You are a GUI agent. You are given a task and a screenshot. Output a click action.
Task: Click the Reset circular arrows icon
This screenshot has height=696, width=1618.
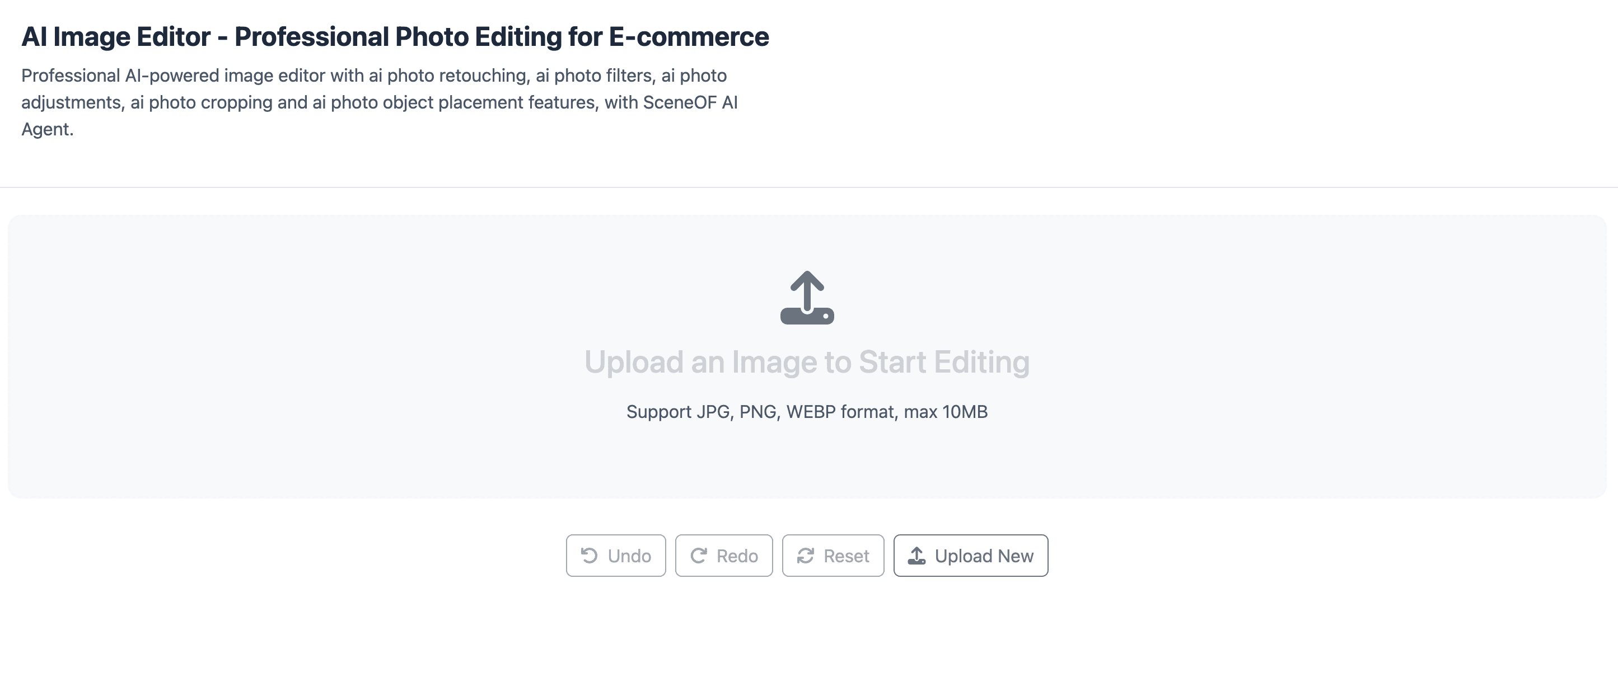click(x=805, y=556)
